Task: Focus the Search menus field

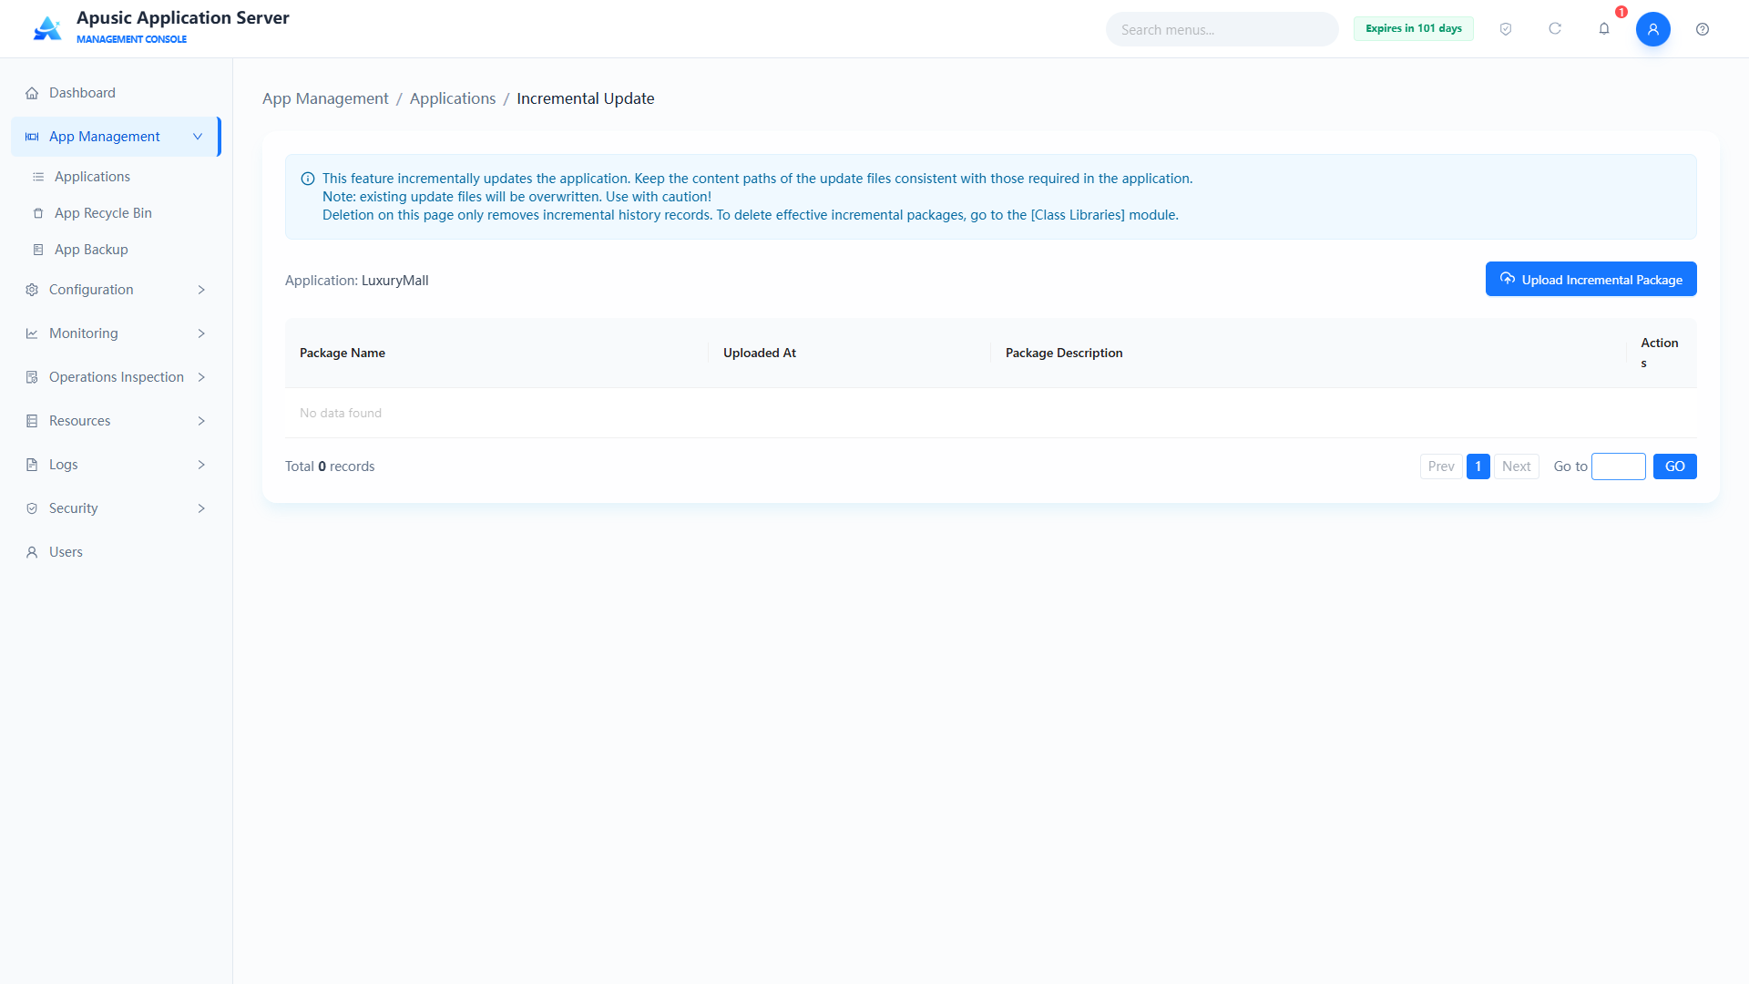Action: tap(1222, 29)
